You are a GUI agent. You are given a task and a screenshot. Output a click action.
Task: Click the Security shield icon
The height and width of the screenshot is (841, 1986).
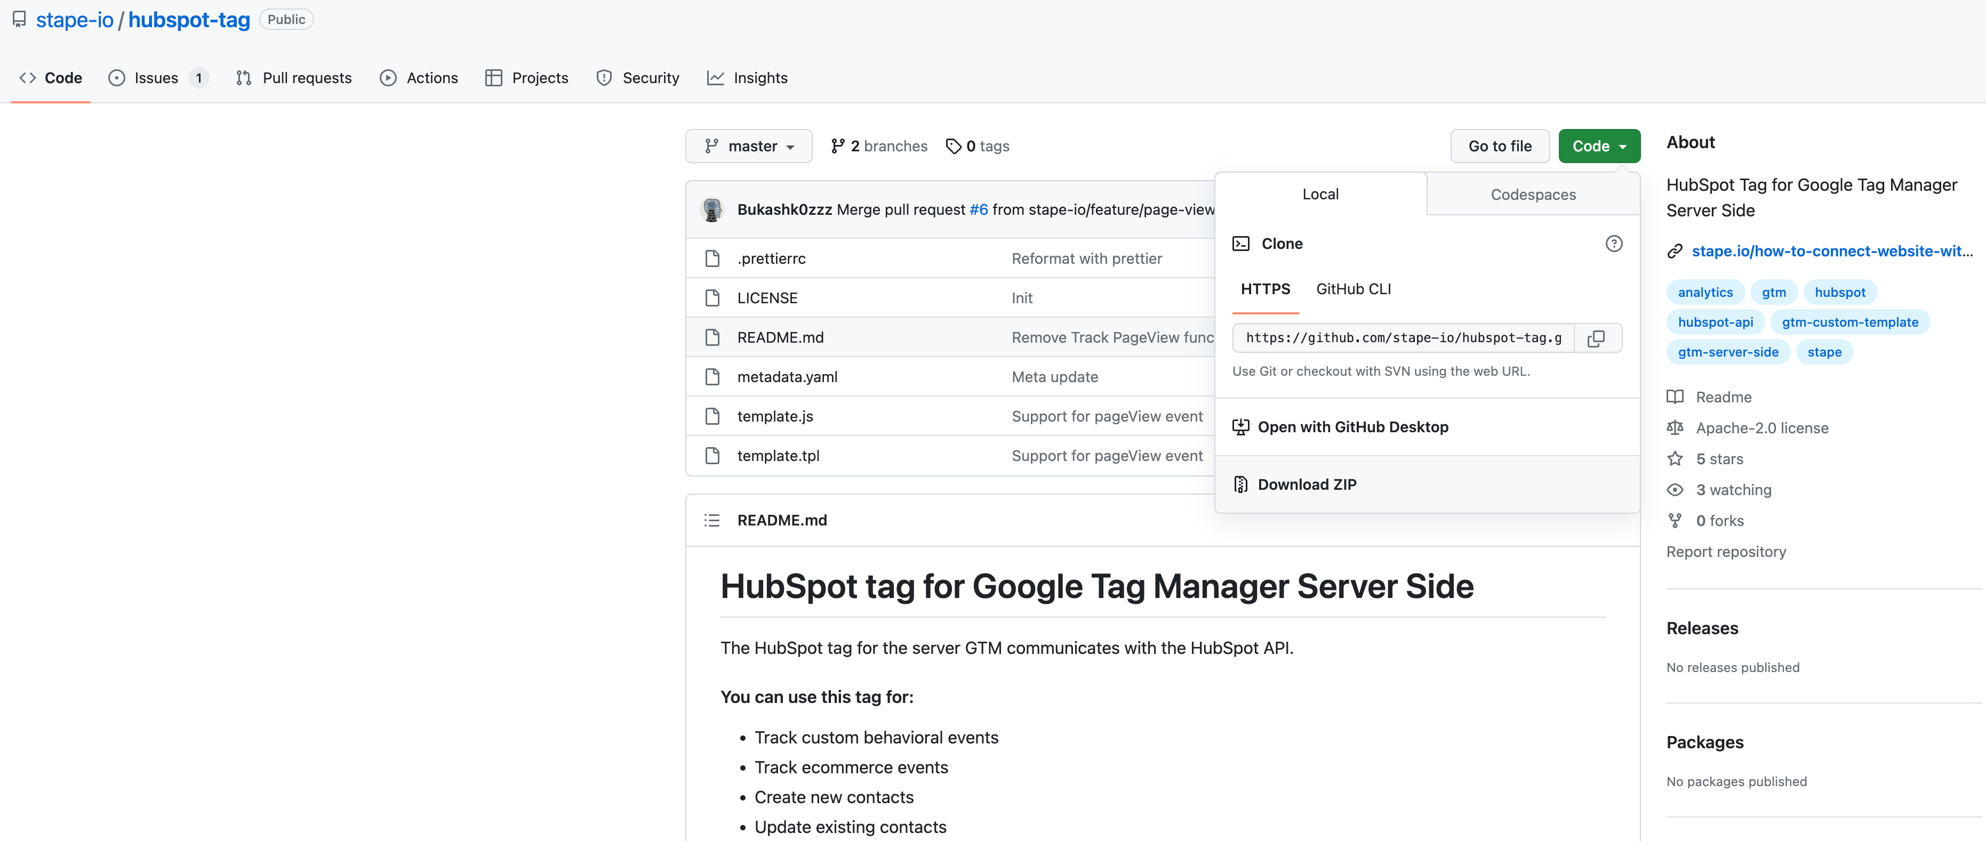(x=604, y=77)
